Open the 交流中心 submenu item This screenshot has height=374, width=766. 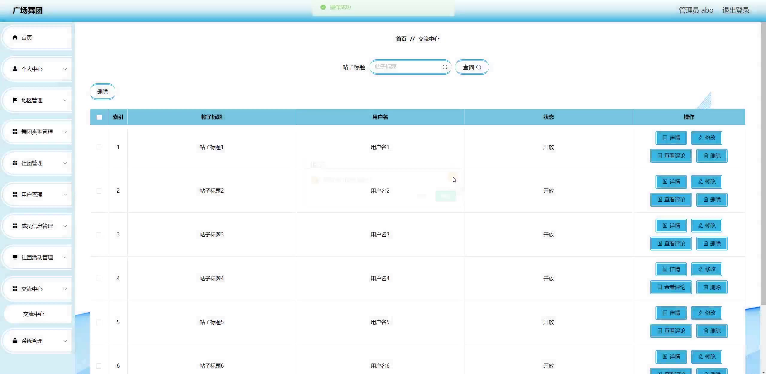pyautogui.click(x=34, y=314)
